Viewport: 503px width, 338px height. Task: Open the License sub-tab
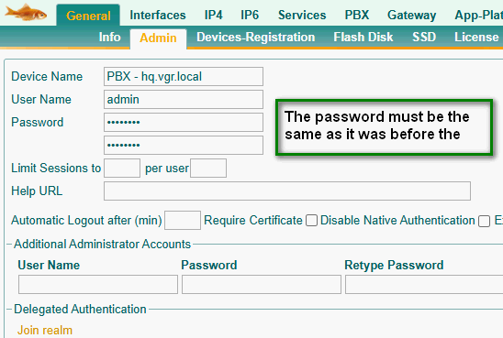coord(476,38)
